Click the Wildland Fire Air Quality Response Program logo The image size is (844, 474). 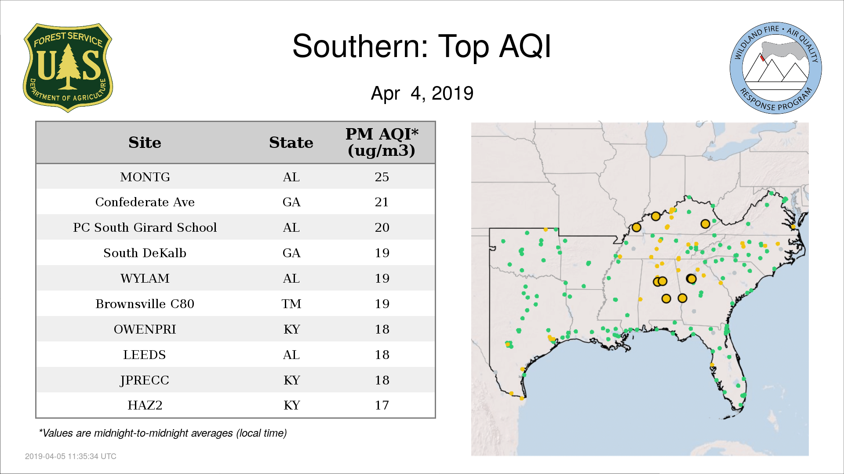(775, 68)
